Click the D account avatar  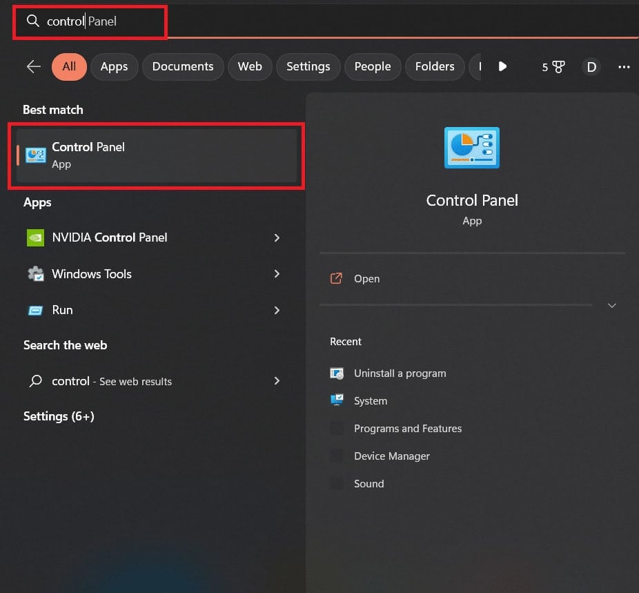tap(591, 66)
